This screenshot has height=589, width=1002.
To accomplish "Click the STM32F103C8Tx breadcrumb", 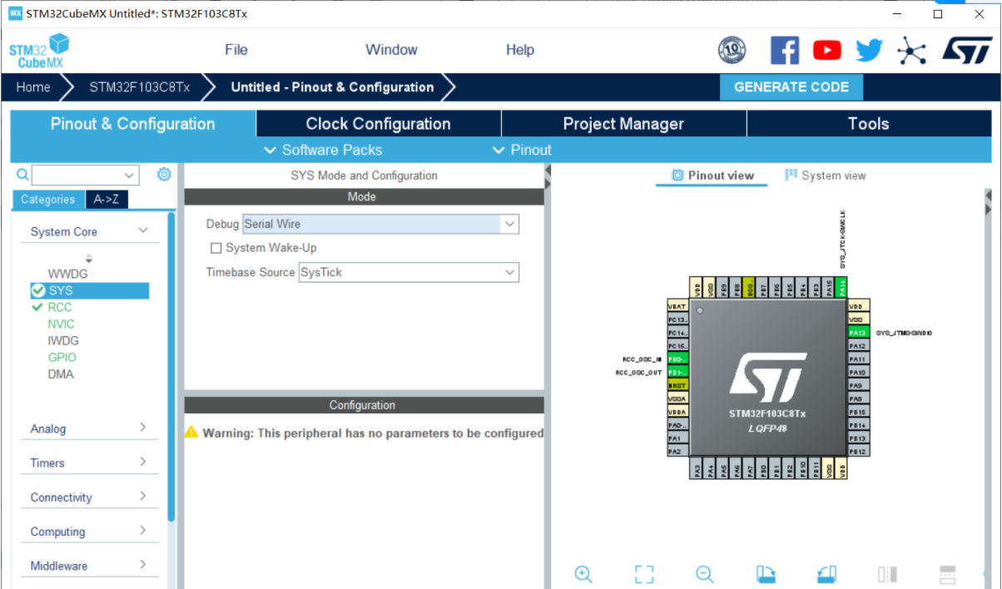I will click(x=140, y=87).
